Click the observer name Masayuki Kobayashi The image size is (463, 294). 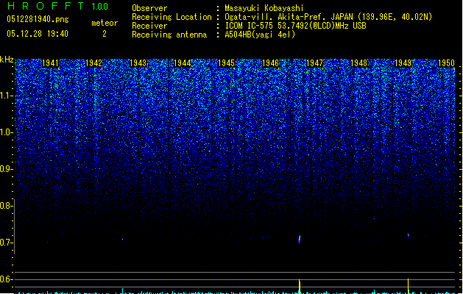264,8
